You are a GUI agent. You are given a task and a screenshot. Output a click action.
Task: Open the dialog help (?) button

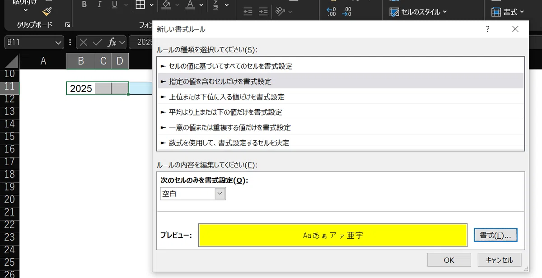point(488,29)
